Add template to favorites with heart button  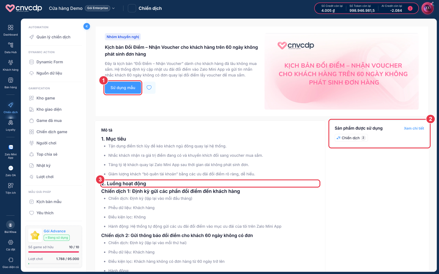[149, 88]
